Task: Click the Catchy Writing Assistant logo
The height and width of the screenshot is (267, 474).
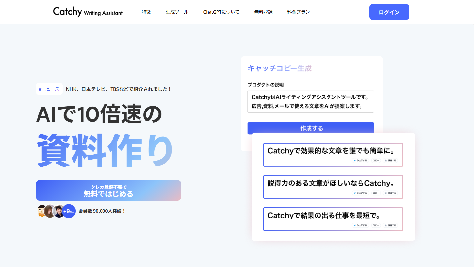Action: pyautogui.click(x=87, y=12)
